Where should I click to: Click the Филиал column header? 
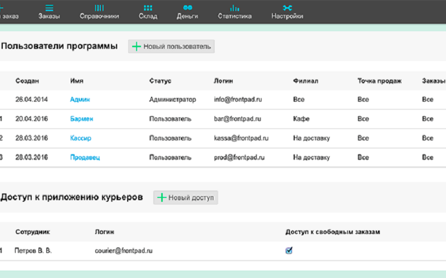coord(306,81)
